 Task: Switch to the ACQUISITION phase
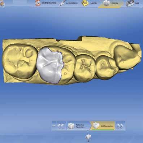(x=68, y=3)
